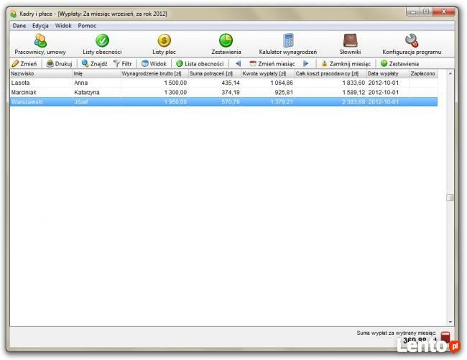
Task: Open the Dane menu
Action: (x=19, y=26)
